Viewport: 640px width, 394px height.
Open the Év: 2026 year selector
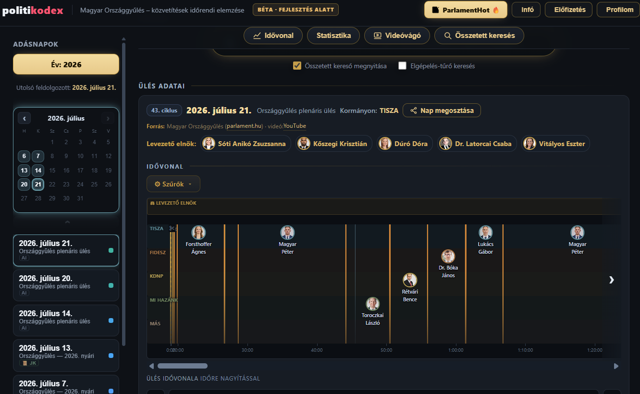pyautogui.click(x=66, y=64)
